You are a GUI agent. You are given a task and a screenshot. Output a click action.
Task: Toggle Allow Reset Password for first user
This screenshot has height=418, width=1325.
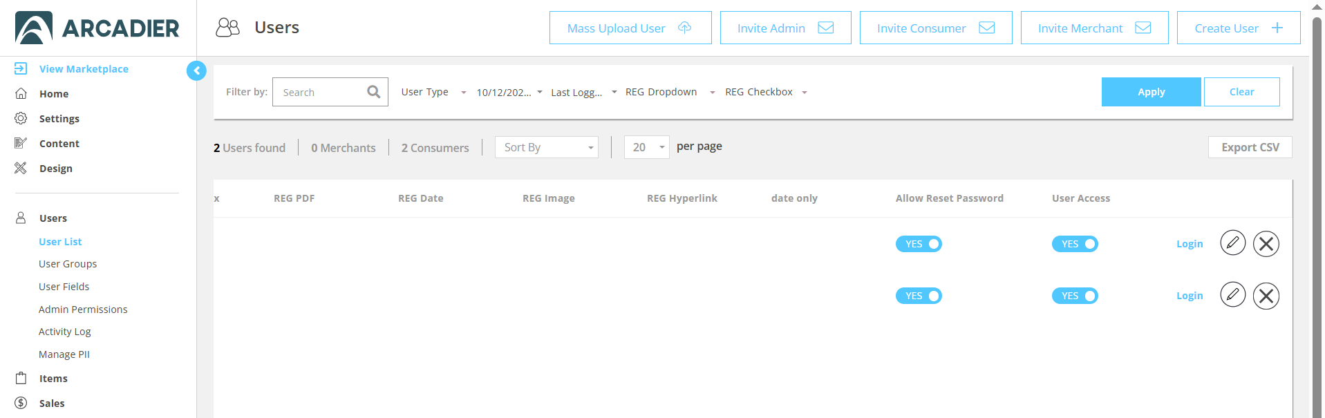pos(919,244)
